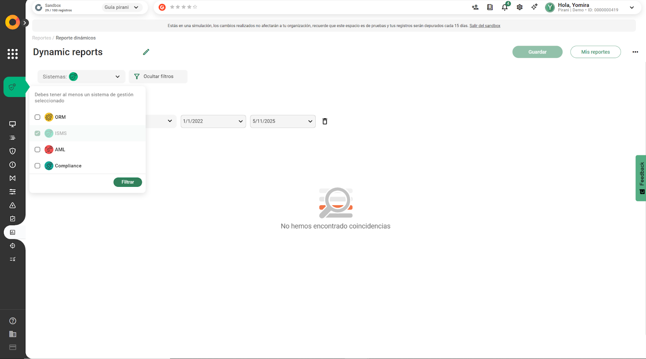Viewport: 646px width, 359px height.
Task: Check the ORM system checkbox
Action: [x=38, y=117]
